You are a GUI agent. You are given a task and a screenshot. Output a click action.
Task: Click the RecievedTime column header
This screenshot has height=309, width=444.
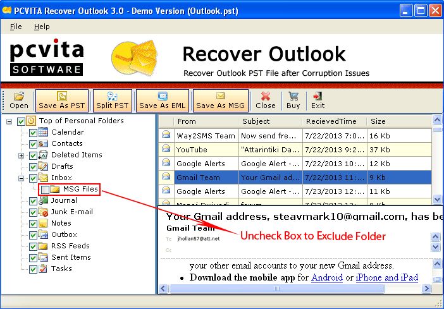(335, 121)
